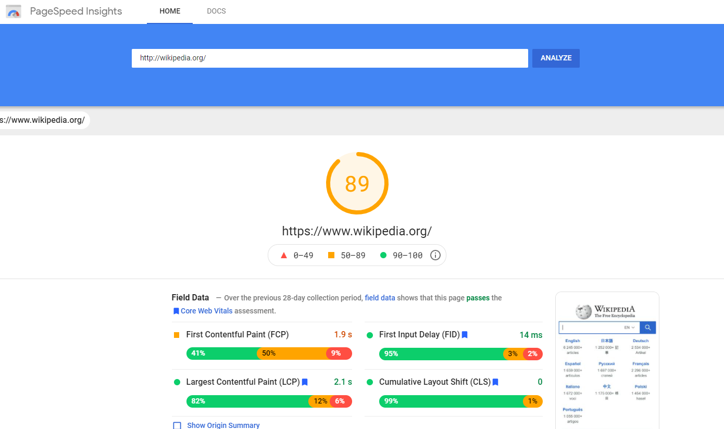724x429 pixels.
Task: Click the Field Data heading
Action: coord(190,298)
